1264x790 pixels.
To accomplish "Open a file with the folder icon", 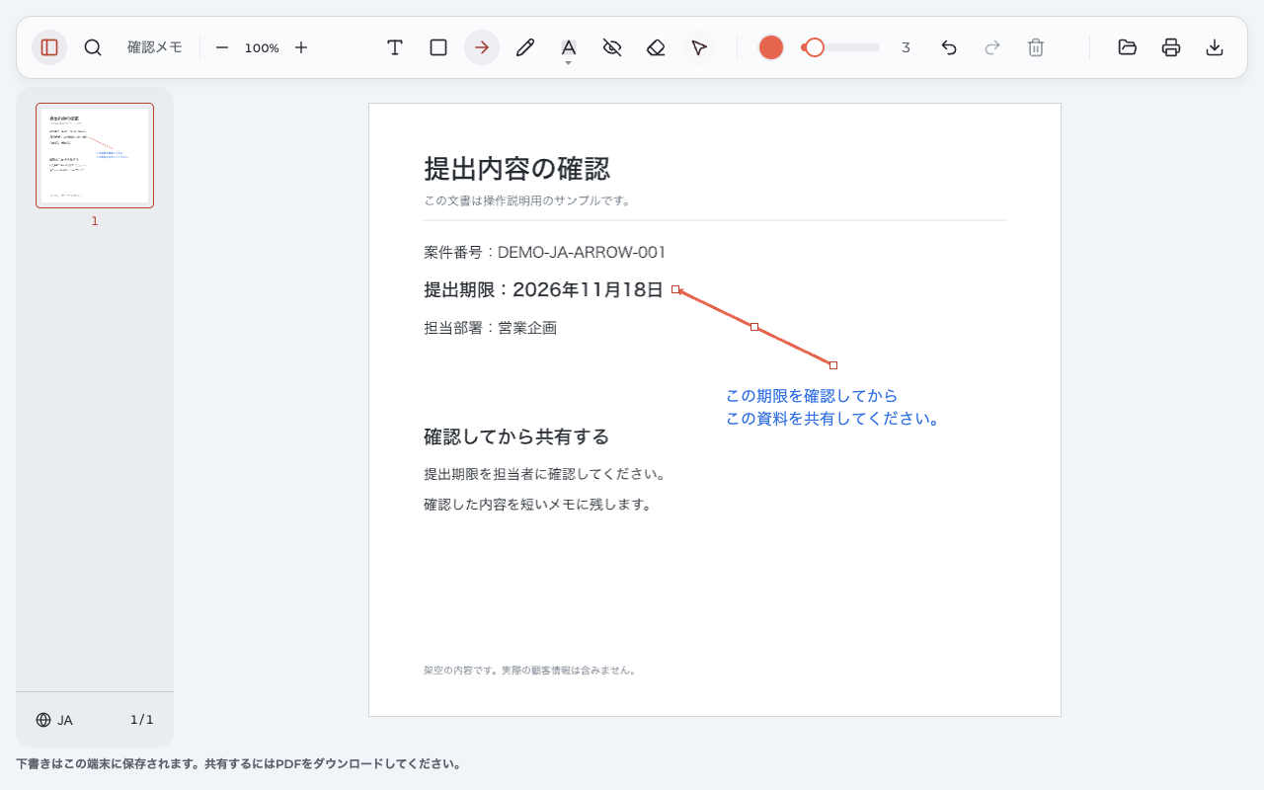I will (1128, 47).
